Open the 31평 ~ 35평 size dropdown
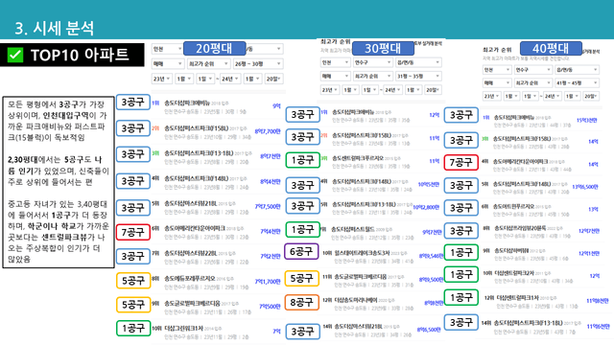The width and height of the screenshot is (614, 345). click(418, 76)
